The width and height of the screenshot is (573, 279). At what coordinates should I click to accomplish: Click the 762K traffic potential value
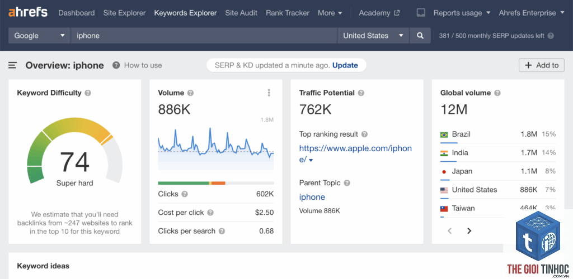pos(316,109)
